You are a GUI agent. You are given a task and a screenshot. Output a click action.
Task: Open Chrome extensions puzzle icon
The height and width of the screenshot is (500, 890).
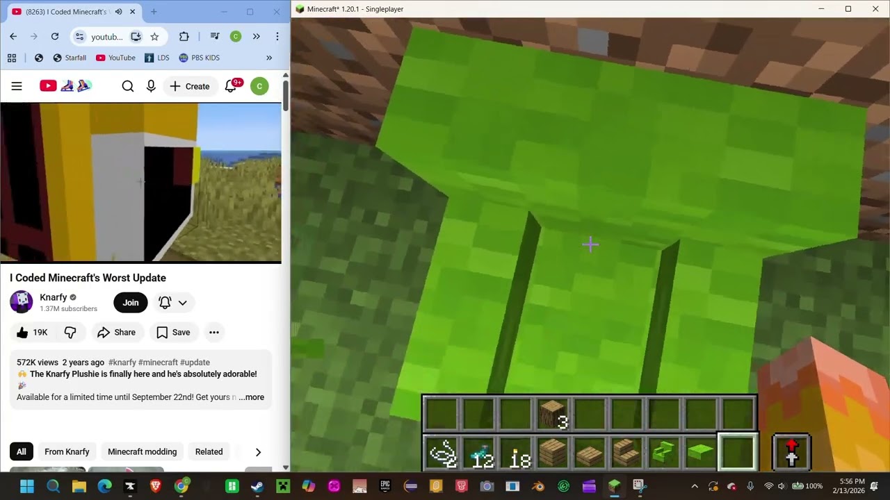pyautogui.click(x=184, y=37)
